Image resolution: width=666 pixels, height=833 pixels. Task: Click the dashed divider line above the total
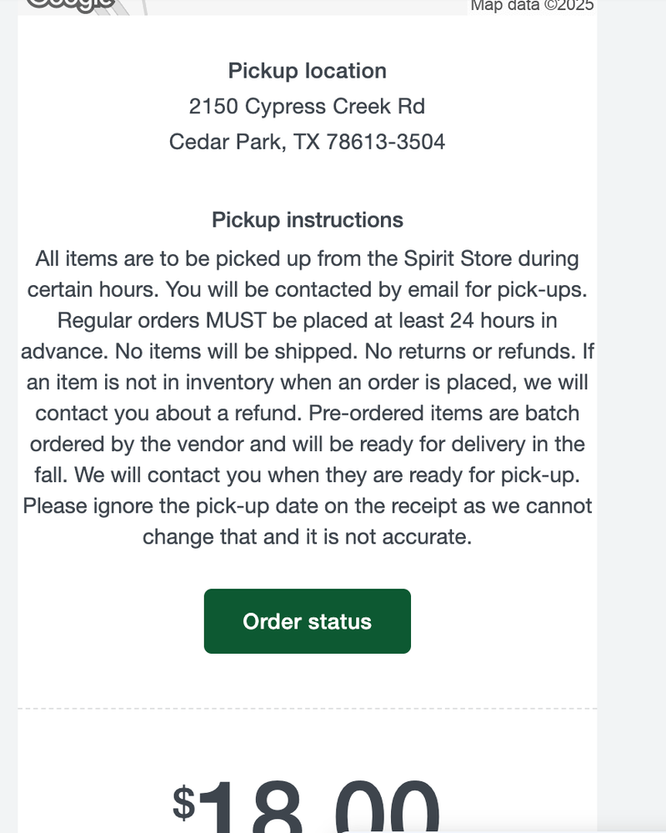point(307,709)
